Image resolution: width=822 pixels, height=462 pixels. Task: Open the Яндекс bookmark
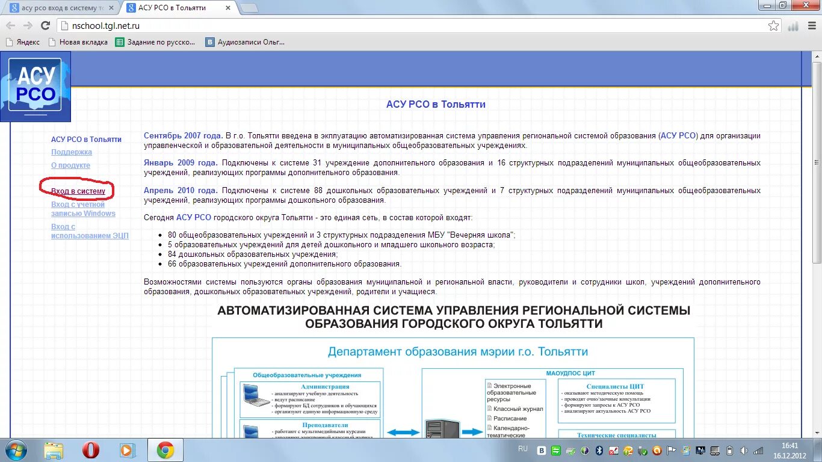coord(22,42)
